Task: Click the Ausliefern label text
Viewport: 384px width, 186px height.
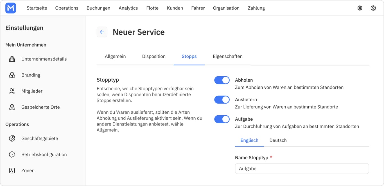Action: pos(246,100)
